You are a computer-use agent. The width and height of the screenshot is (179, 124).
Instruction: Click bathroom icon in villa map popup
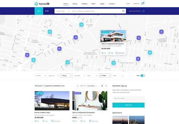click(109, 53)
